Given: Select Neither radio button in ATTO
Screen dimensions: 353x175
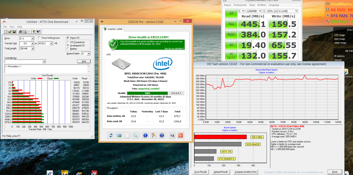Looking at the screenshot, I should (68, 49).
